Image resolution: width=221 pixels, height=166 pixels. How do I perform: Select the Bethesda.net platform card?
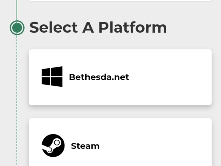click(120, 77)
